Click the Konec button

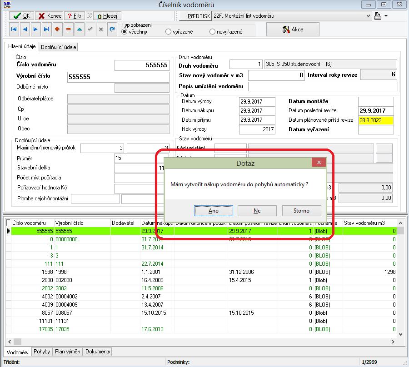point(50,16)
